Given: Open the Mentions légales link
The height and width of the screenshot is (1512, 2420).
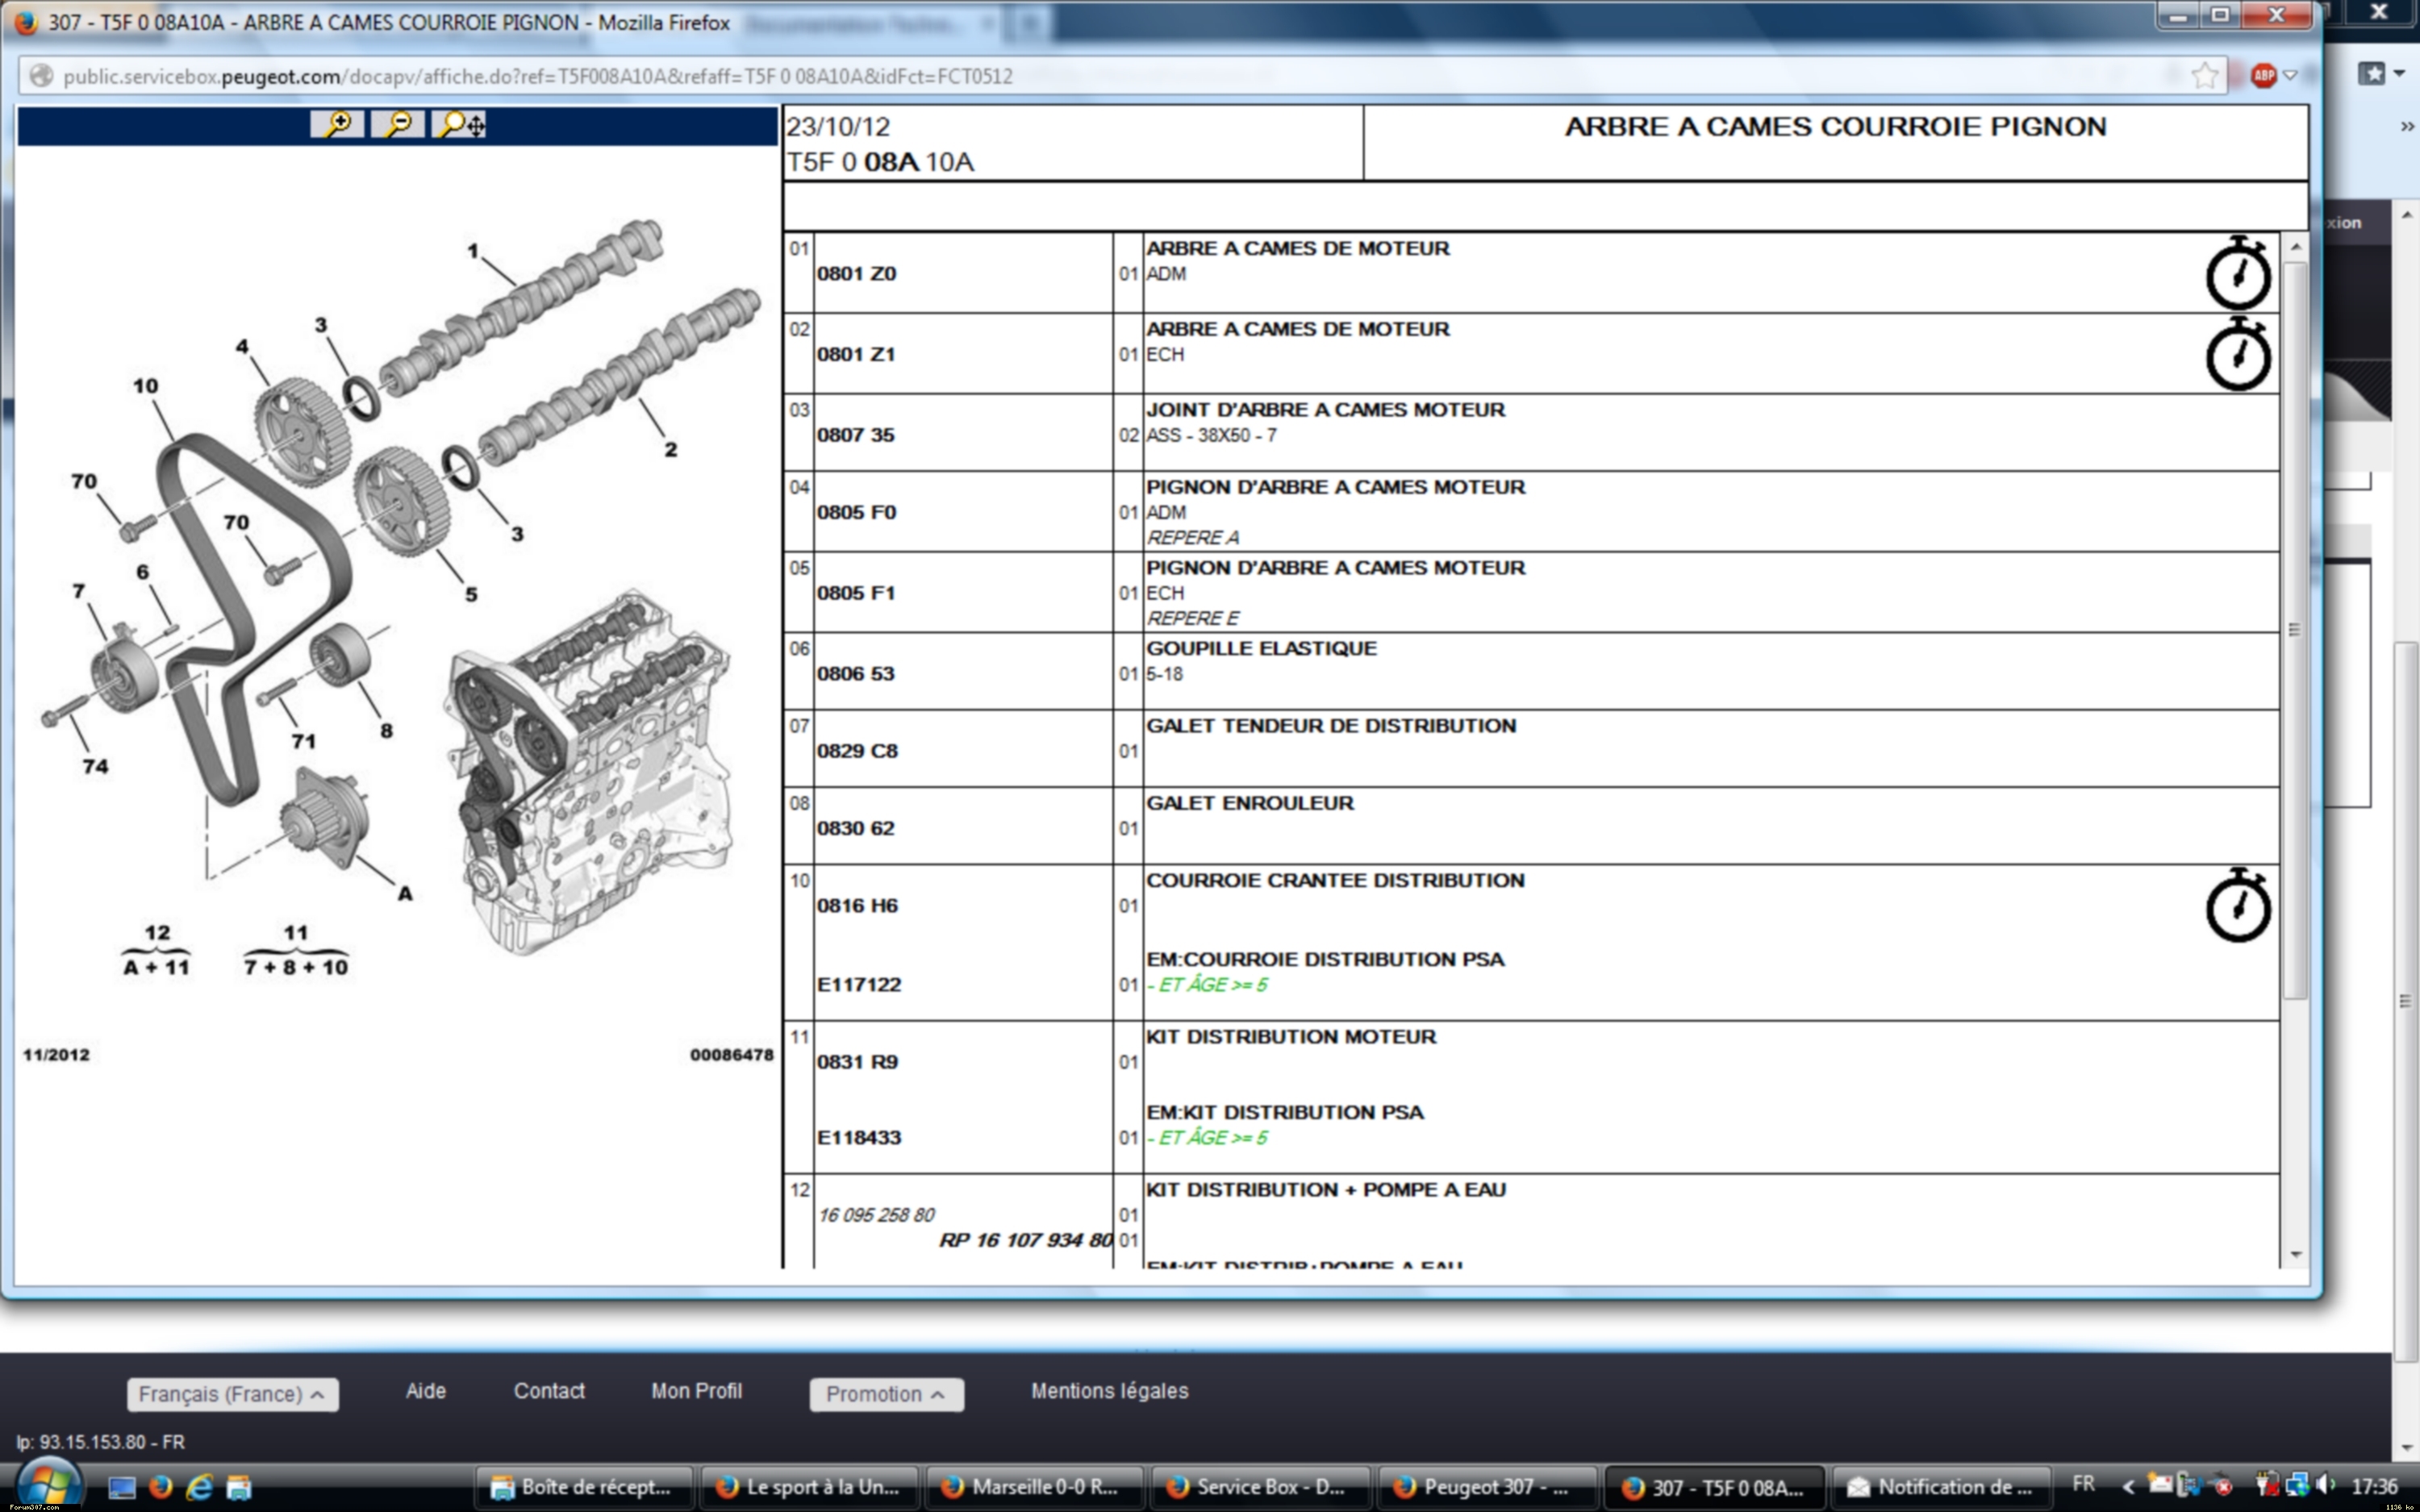Looking at the screenshot, I should [x=1109, y=1391].
